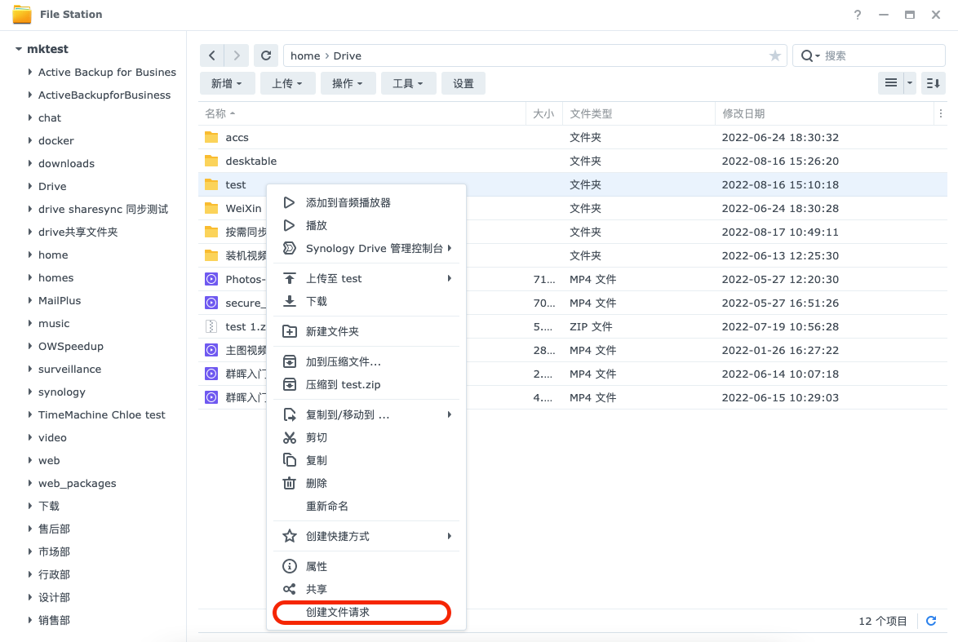Click the secure_ MP4 file icon
This screenshot has height=642, width=958.
pyautogui.click(x=211, y=303)
